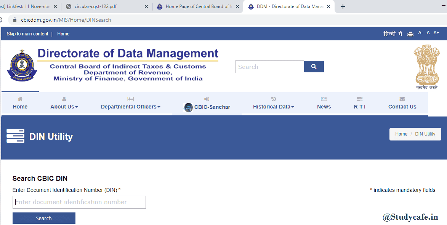447x225 pixels.
Task: Click the CBIC emblem logo
Action: tap(22, 66)
